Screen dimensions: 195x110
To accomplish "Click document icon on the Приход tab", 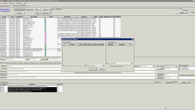I will click(14, 5).
